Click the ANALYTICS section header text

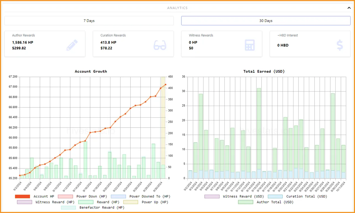pos(177,8)
